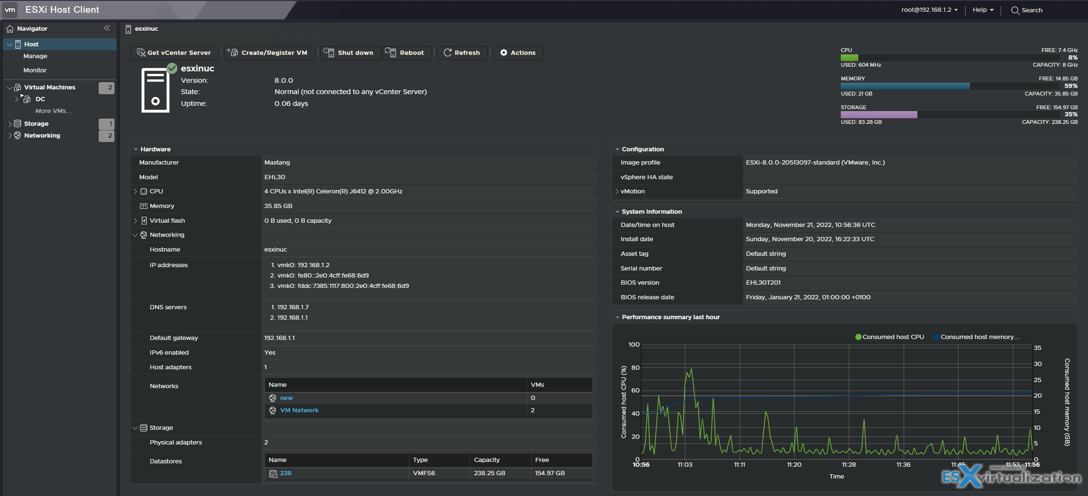Click the Get vCenter Server button
Viewport: 1088px width, 496px height.
click(x=174, y=52)
